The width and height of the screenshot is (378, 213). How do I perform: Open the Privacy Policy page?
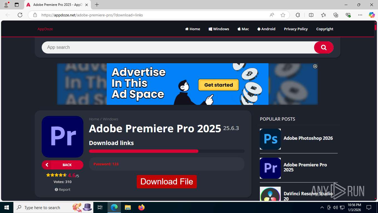[x=296, y=29]
